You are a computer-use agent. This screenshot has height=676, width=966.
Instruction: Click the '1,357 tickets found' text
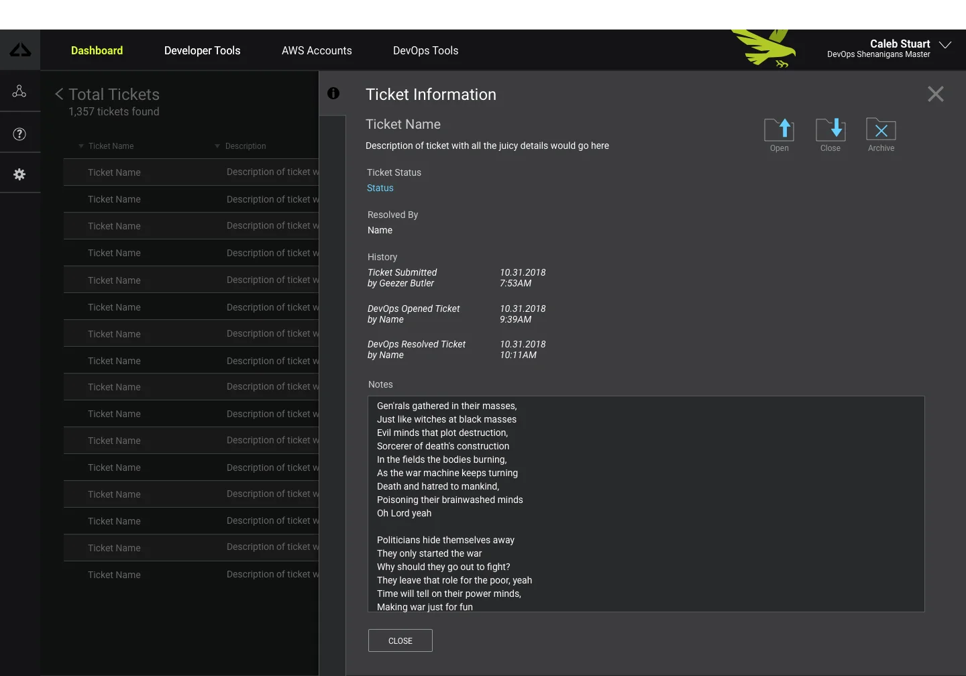pyautogui.click(x=114, y=111)
